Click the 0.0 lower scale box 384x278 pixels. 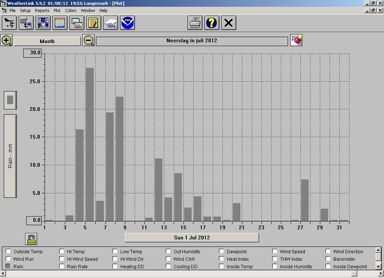(34, 220)
